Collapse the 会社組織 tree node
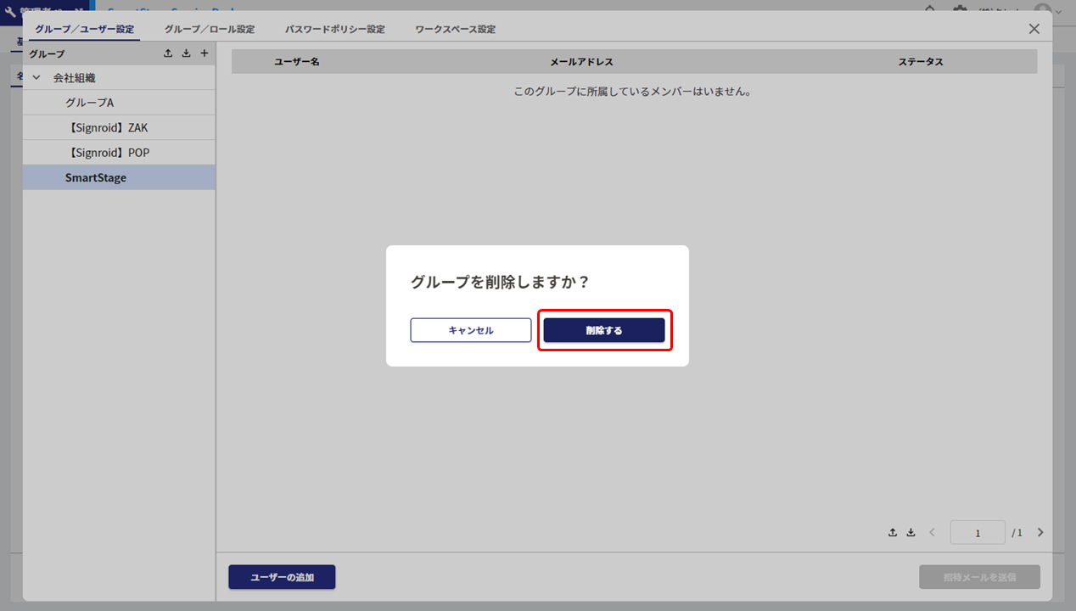The image size is (1076, 611). (x=36, y=77)
